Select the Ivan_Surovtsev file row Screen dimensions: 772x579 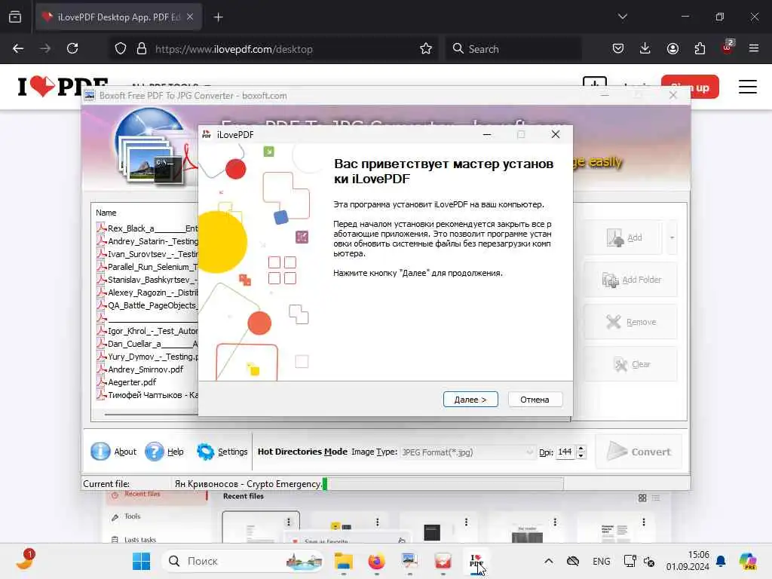pos(147,254)
